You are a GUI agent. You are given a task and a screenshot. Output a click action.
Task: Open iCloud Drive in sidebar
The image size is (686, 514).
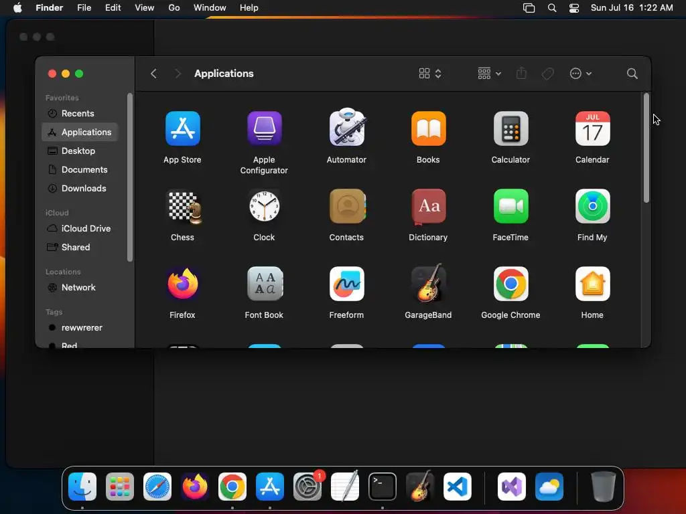click(x=80, y=229)
